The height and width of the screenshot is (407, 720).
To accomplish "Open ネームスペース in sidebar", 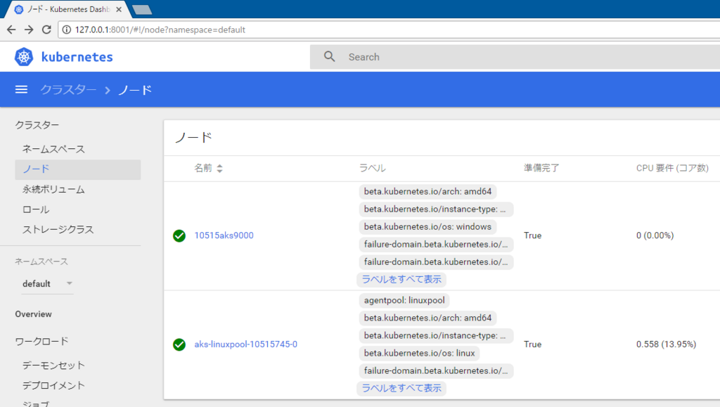I will coord(53,149).
